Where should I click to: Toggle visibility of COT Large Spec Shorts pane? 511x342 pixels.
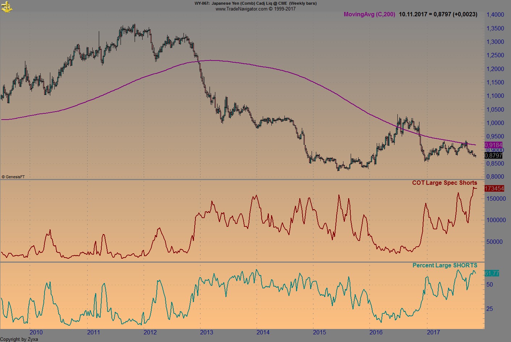[445, 183]
